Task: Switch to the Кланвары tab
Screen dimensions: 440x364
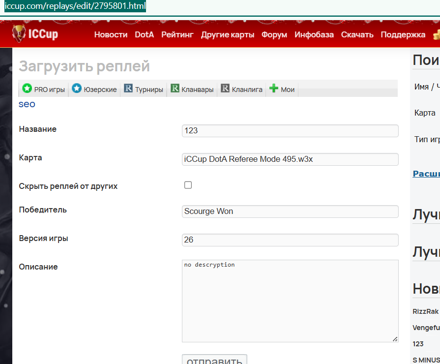Action: click(x=192, y=89)
